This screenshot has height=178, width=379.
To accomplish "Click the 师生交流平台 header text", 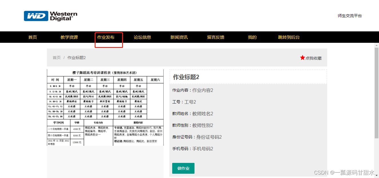I will point(350,16).
